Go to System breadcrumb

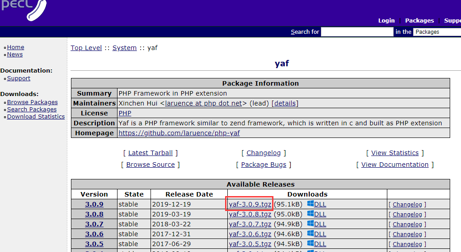tap(124, 48)
